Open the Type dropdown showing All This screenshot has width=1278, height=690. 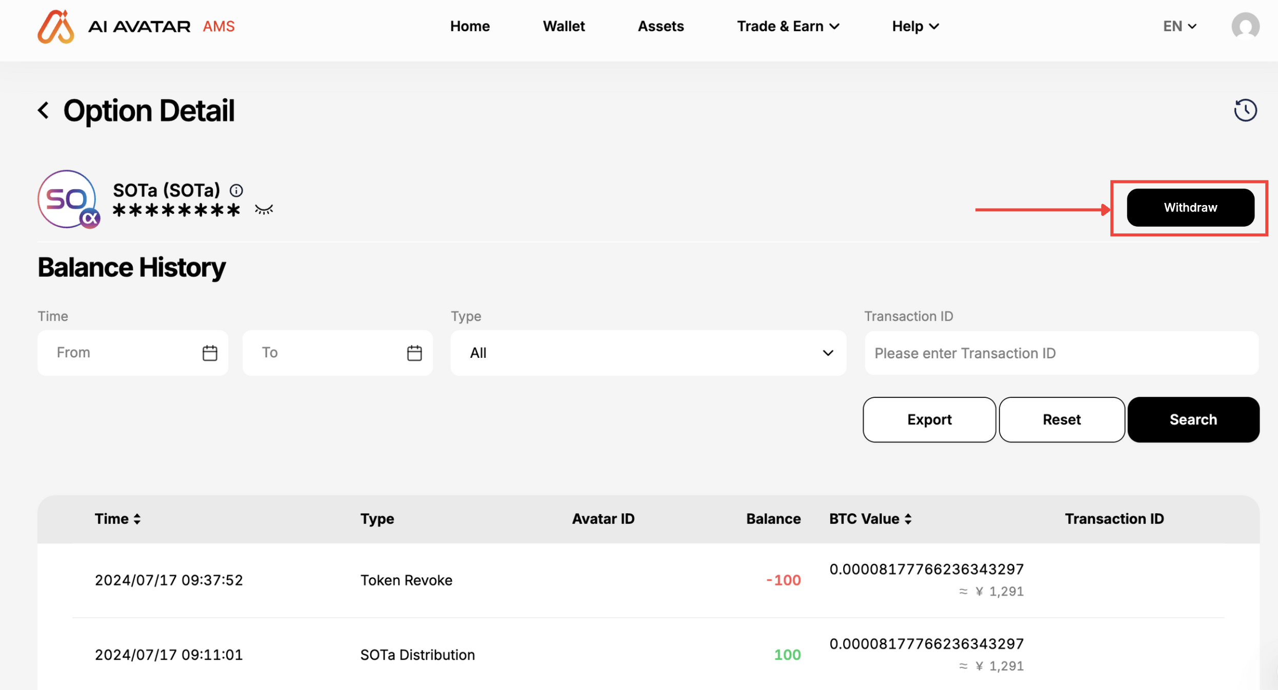[648, 353]
